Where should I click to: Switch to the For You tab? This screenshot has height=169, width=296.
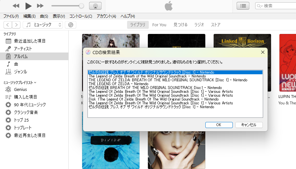pos(159,25)
